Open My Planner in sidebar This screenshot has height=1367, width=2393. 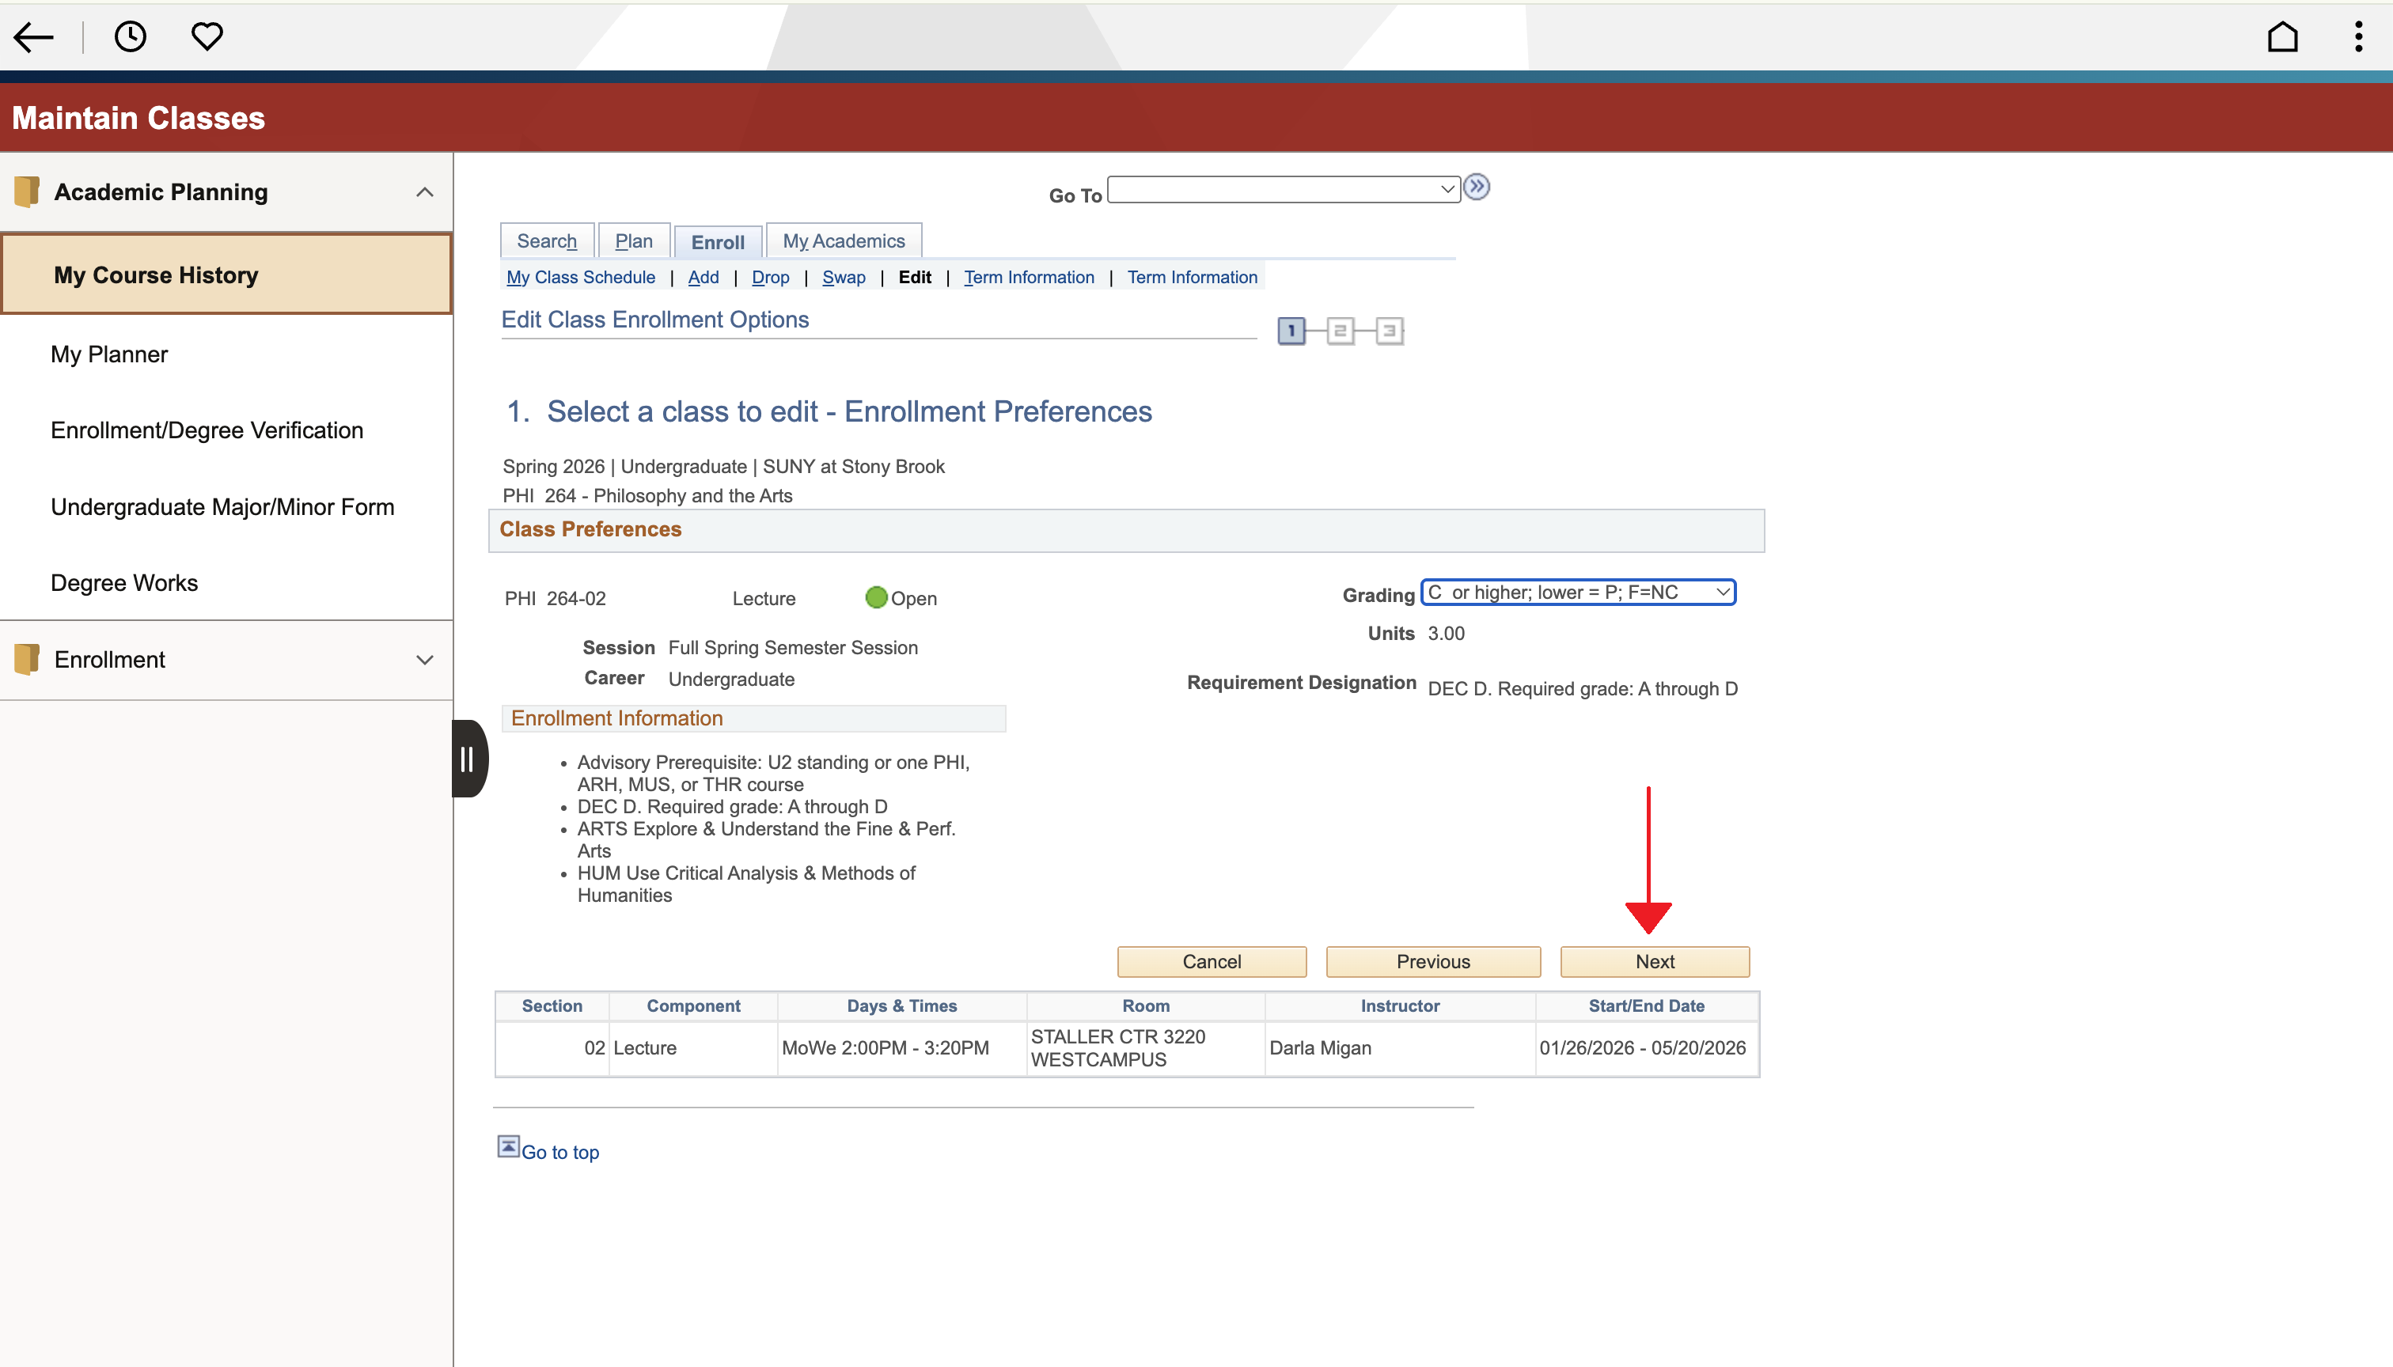tap(109, 354)
